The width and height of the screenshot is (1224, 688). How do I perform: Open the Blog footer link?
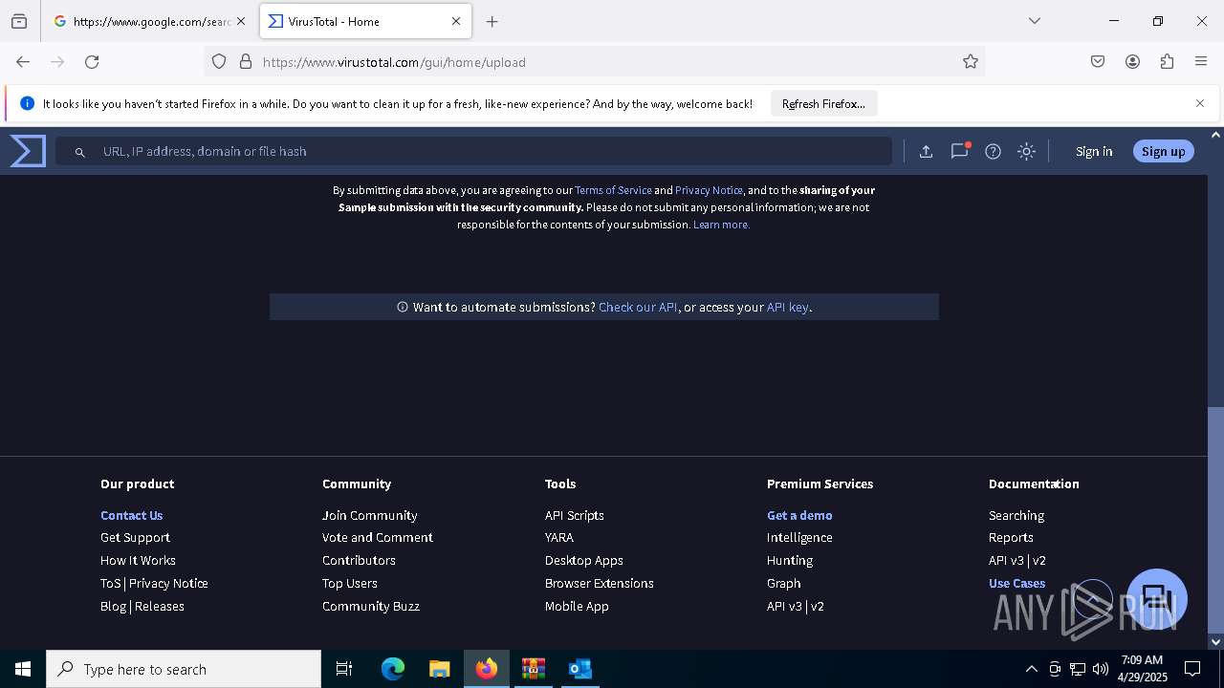pos(113,606)
